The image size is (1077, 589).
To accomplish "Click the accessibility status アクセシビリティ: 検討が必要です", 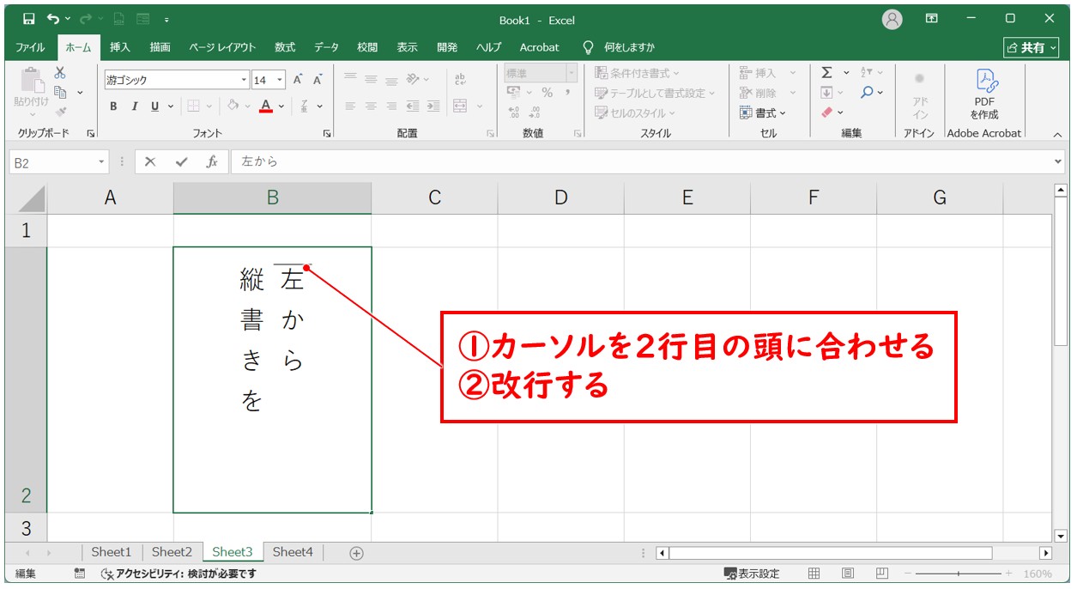I will click(178, 574).
